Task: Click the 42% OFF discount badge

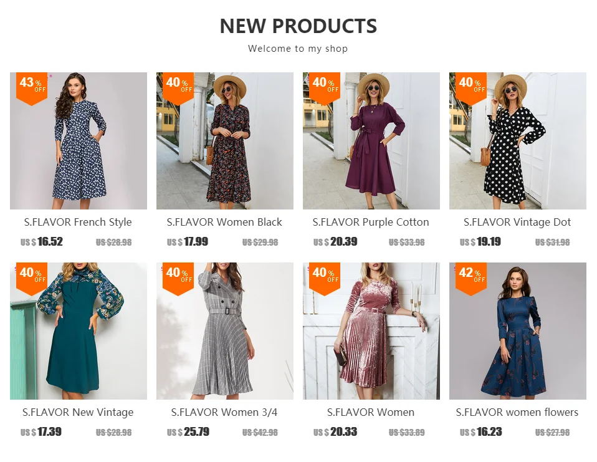Action: [471, 279]
